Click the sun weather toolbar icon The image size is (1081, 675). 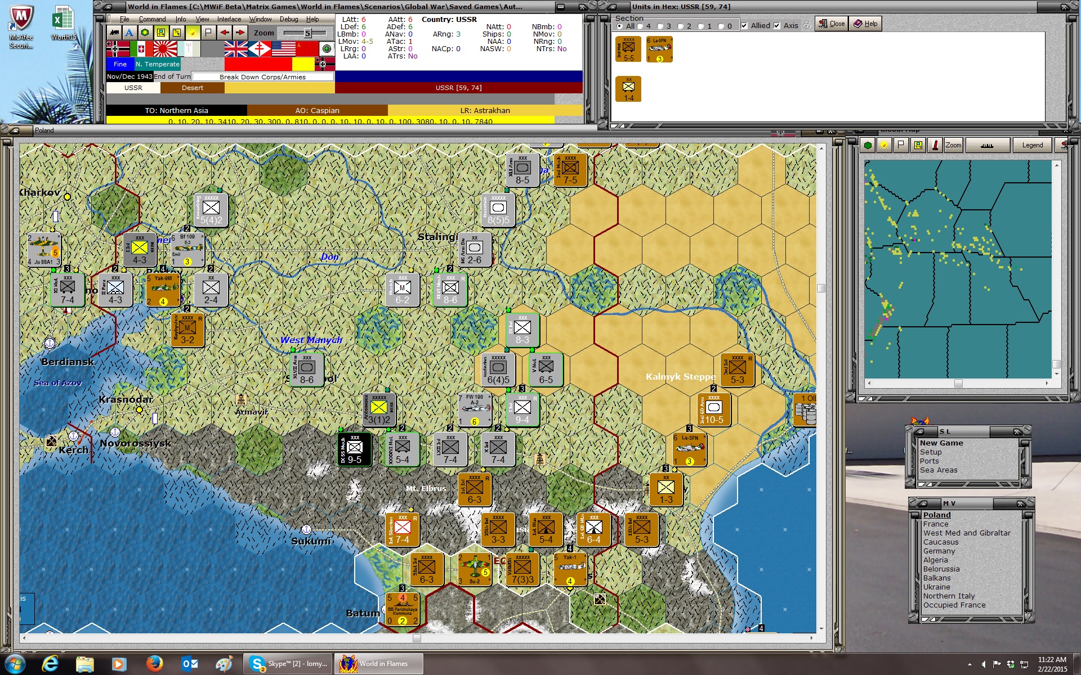point(193,33)
